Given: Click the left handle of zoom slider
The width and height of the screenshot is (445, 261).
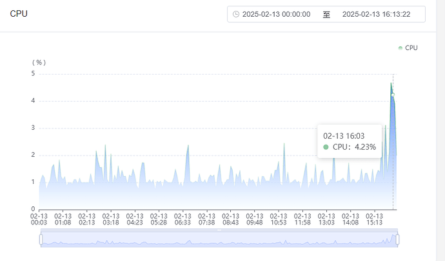Looking at the screenshot, I should click(x=41, y=239).
